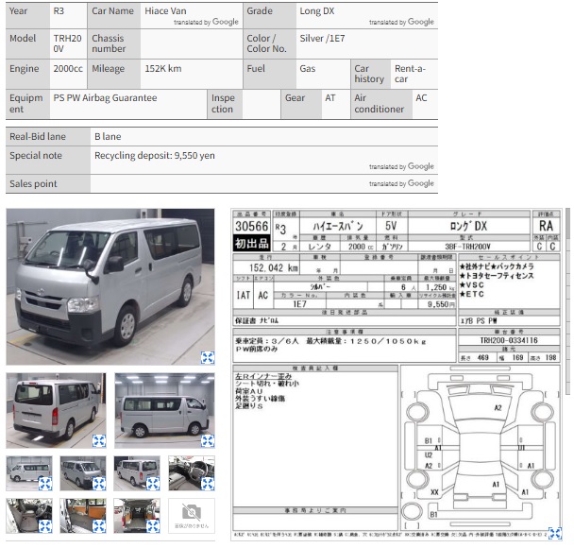Enlarge the dashboard interior thumbnail
Viewport: 574px width, 548px height.
[x=208, y=484]
